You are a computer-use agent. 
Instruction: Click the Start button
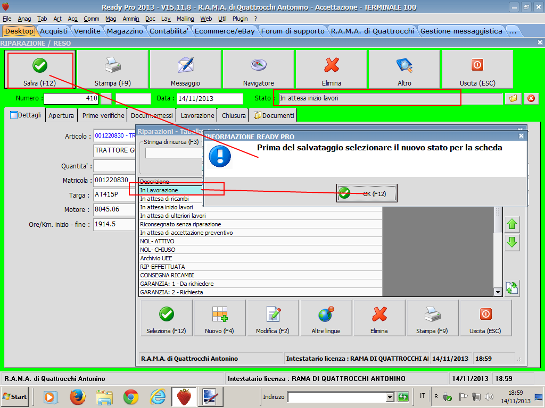(14, 396)
